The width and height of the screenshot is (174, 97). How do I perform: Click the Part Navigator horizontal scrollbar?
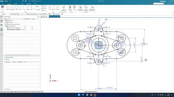18,55
